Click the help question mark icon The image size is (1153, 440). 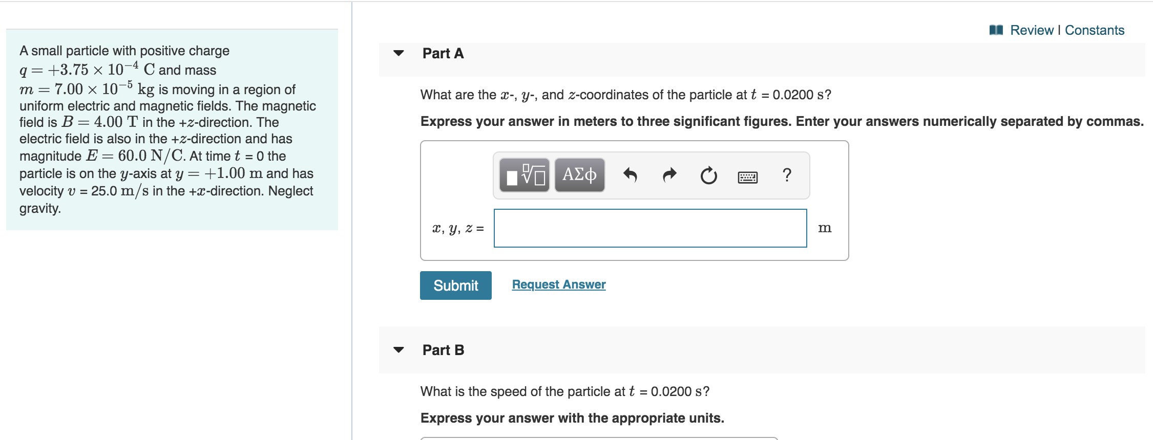(x=786, y=175)
